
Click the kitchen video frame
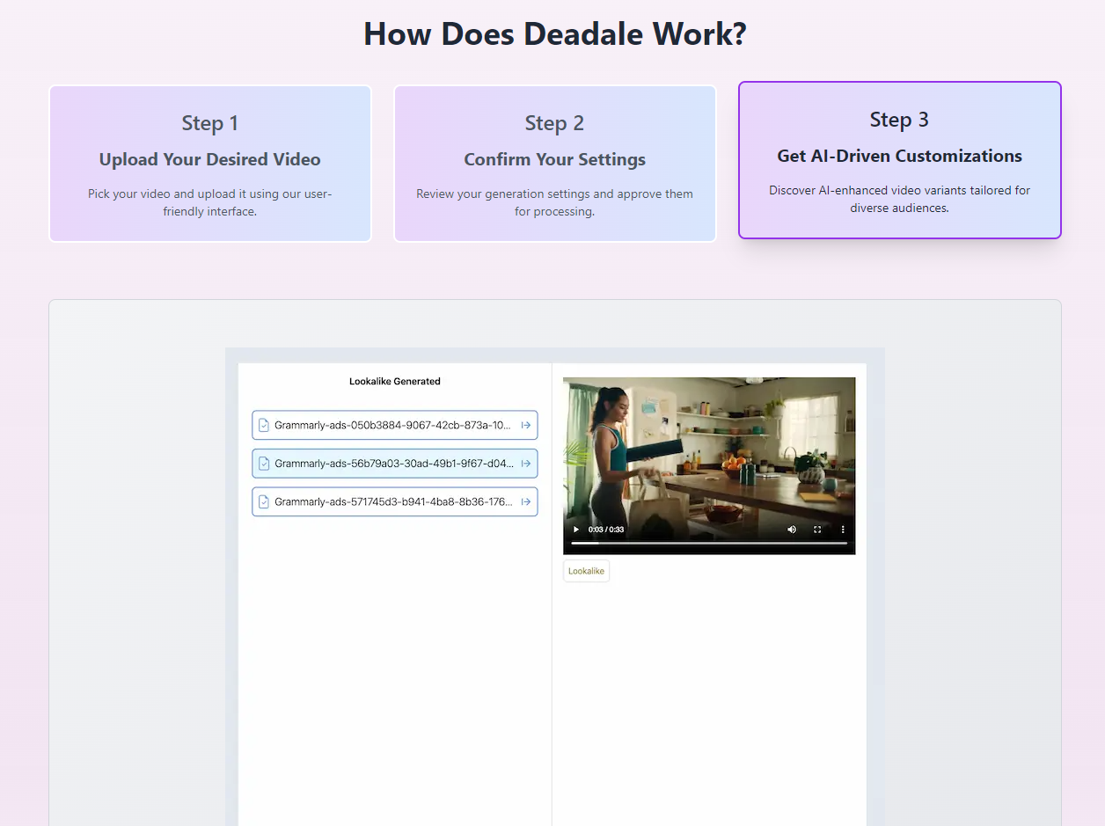point(709,449)
